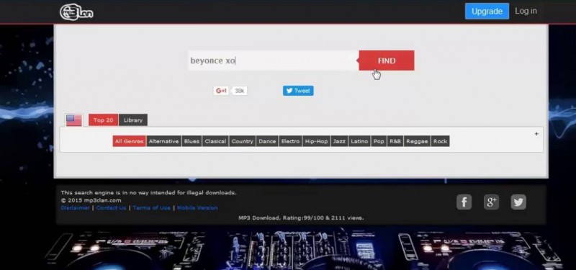The width and height of the screenshot is (576, 270).
Task: Click the Tweet bird button
Action: (298, 91)
